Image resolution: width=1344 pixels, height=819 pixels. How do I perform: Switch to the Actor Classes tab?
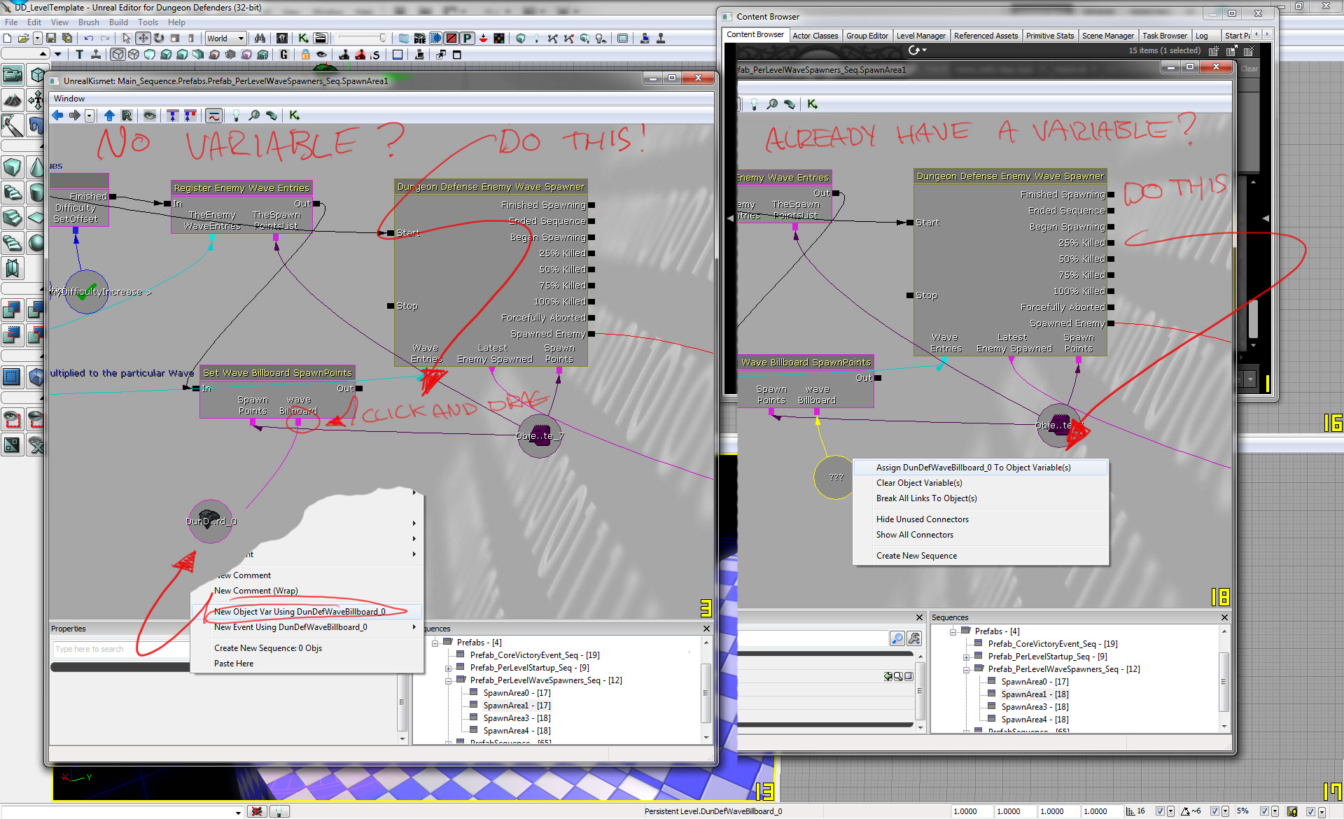pos(815,36)
